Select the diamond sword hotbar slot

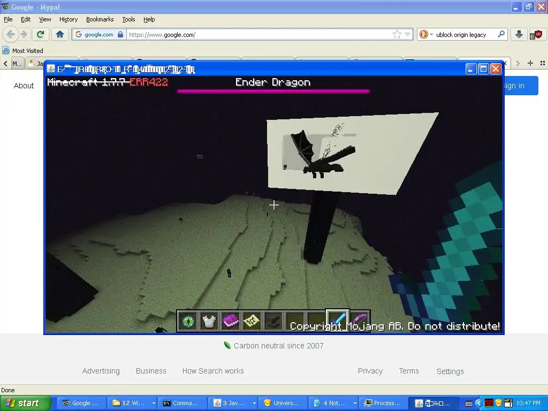[337, 320]
